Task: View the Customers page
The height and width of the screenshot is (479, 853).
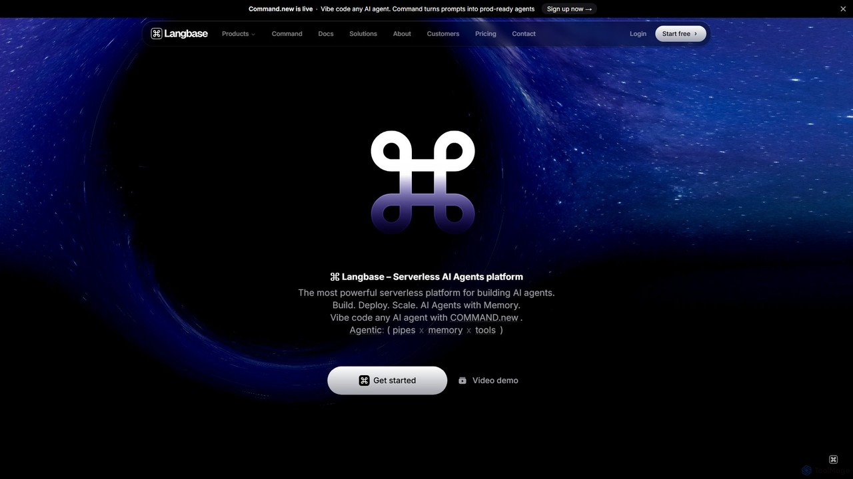Action: 443,34
